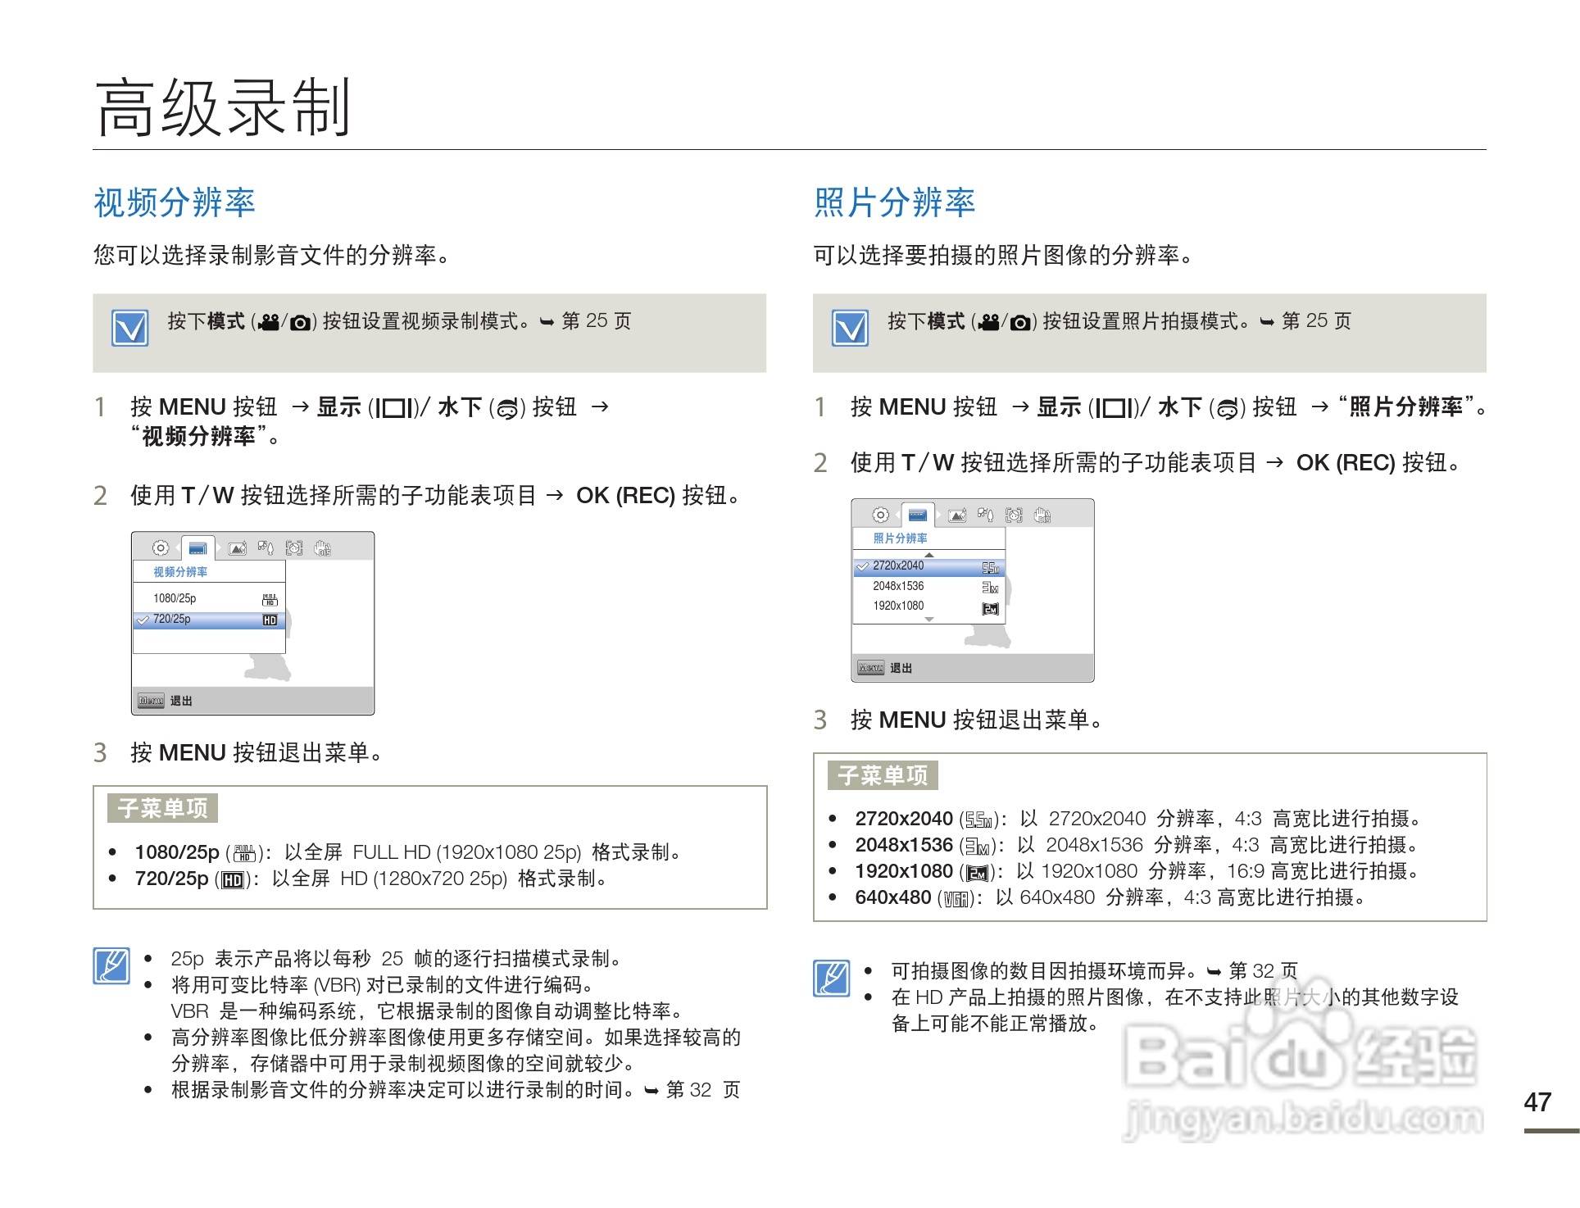Viewport: 1580px width, 1208px height.
Task: Click the 照片分辨率 section heading
Action: (x=894, y=202)
